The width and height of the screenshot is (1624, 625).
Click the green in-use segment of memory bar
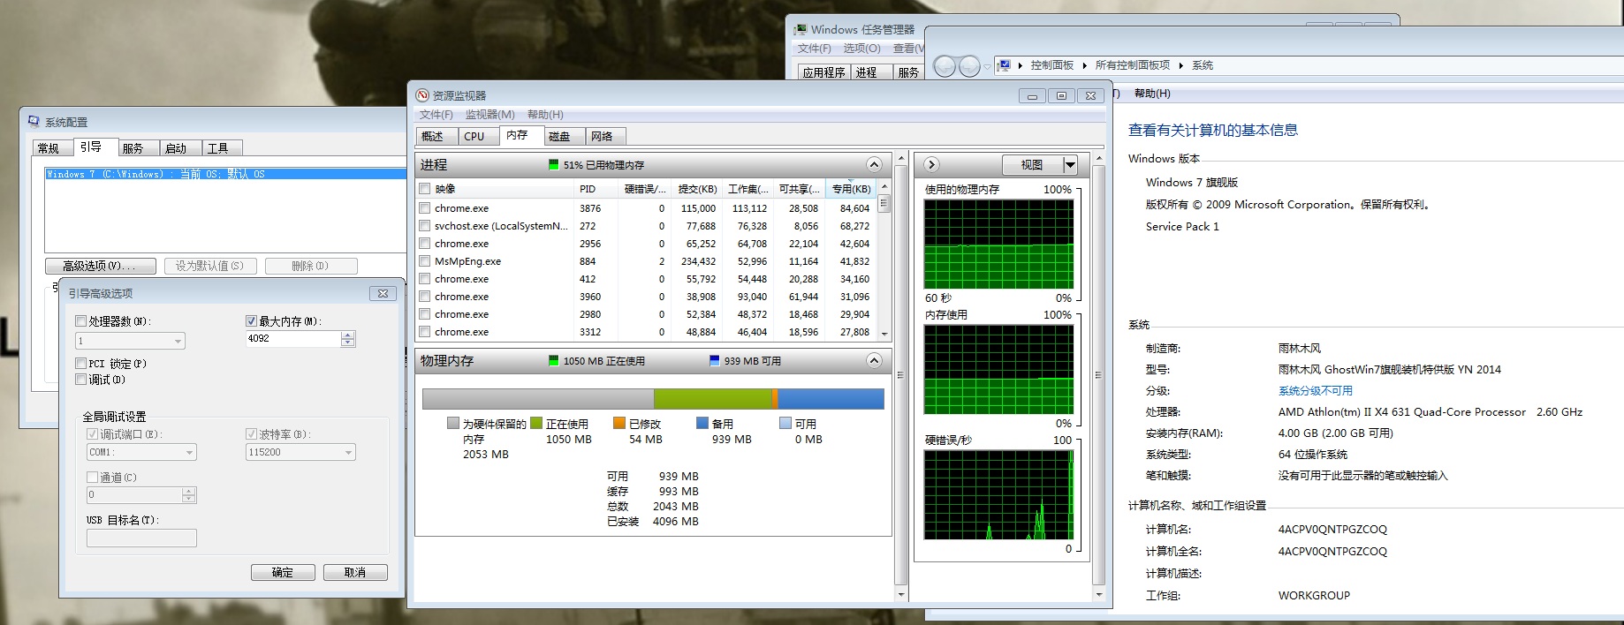pos(712,399)
